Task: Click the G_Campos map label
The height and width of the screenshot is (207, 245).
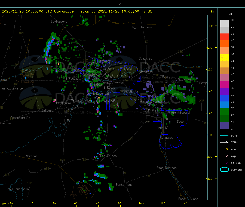Action: pos(185,79)
